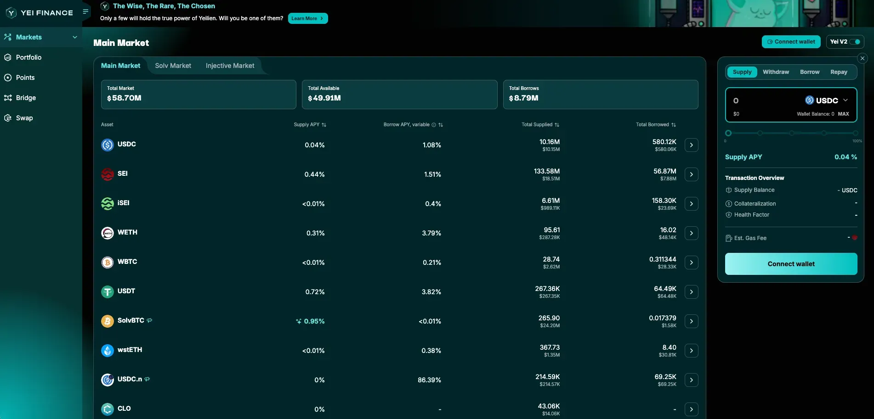
Task: Select the Withdraw tab in the supply panel
Action: (776, 72)
